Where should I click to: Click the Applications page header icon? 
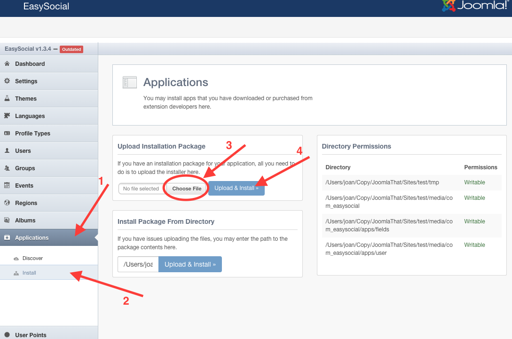point(130,82)
